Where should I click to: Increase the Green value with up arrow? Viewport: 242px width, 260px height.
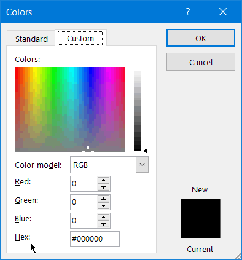coord(103,199)
